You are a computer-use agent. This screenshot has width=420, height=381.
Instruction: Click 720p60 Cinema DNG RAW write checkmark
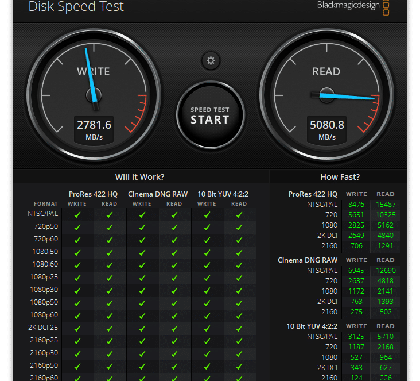(x=142, y=240)
